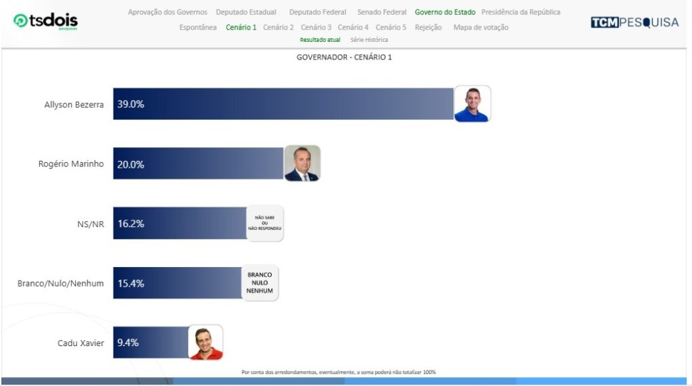692x386 pixels.
Task: Open the Senado Federal section
Action: 382,12
